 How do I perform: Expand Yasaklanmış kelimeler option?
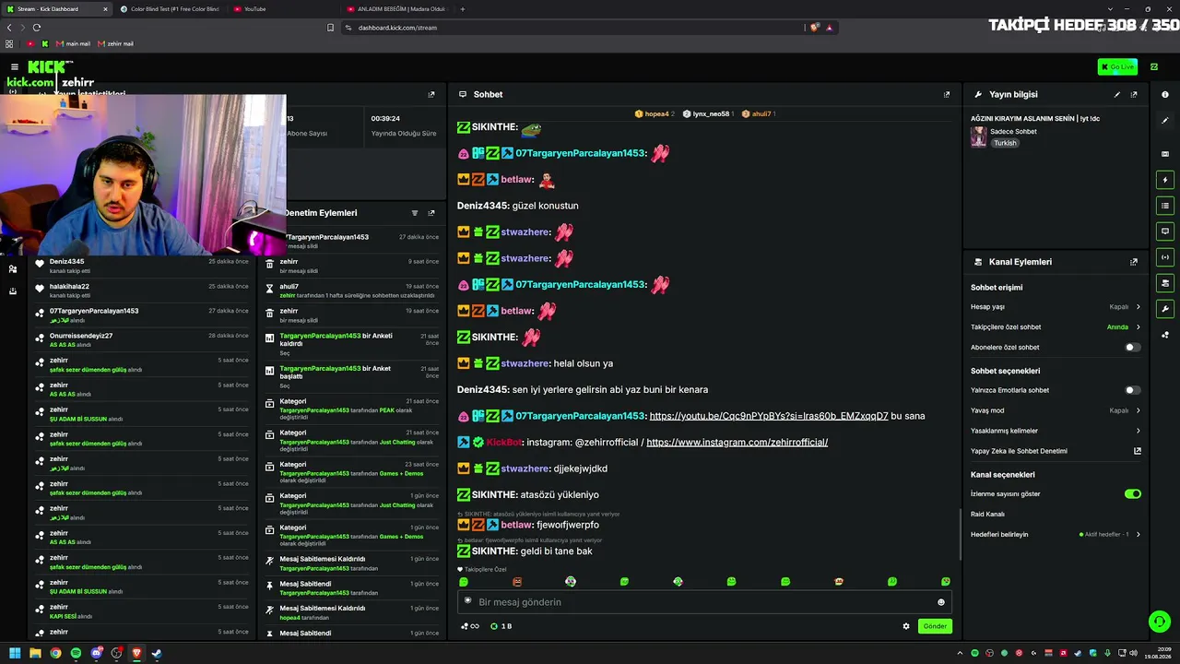coord(1056,431)
